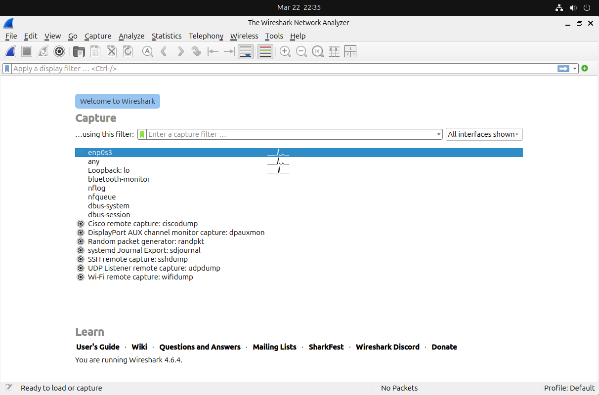Select the nflog interface

click(299, 188)
